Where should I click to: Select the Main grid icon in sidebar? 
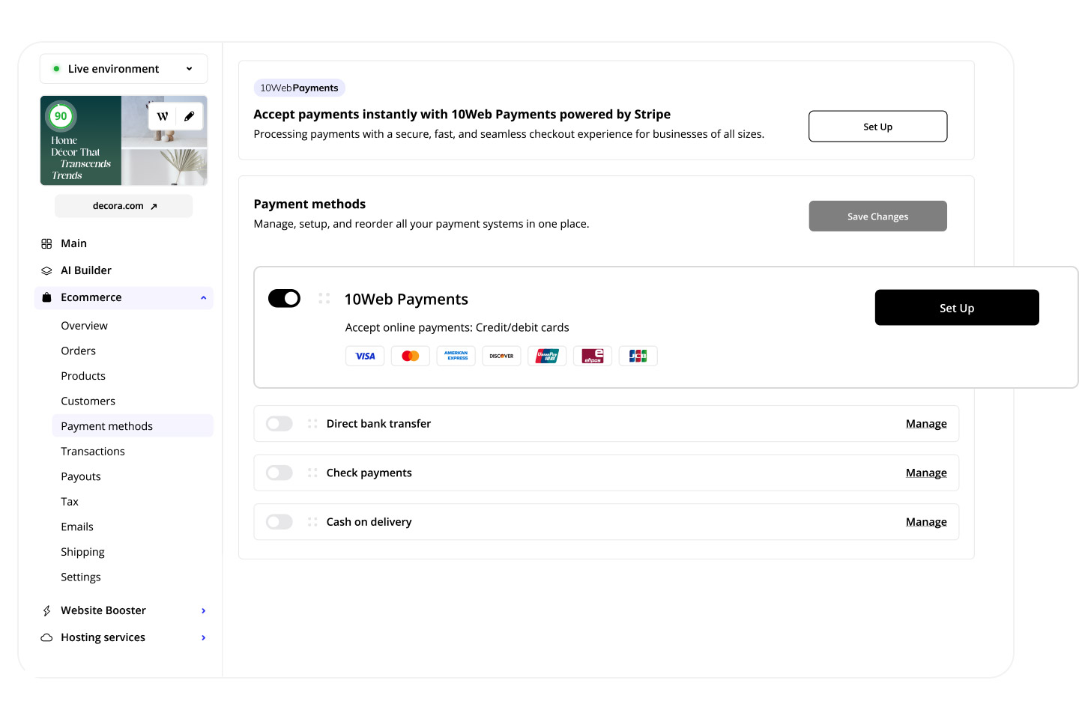[x=46, y=243]
